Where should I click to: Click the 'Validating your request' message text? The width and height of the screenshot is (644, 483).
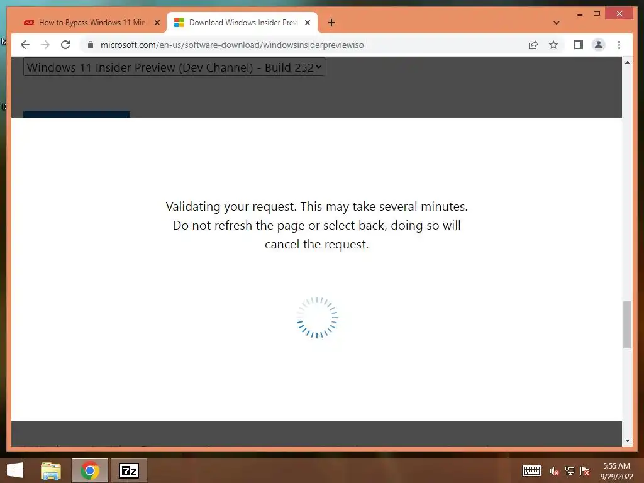(317, 225)
